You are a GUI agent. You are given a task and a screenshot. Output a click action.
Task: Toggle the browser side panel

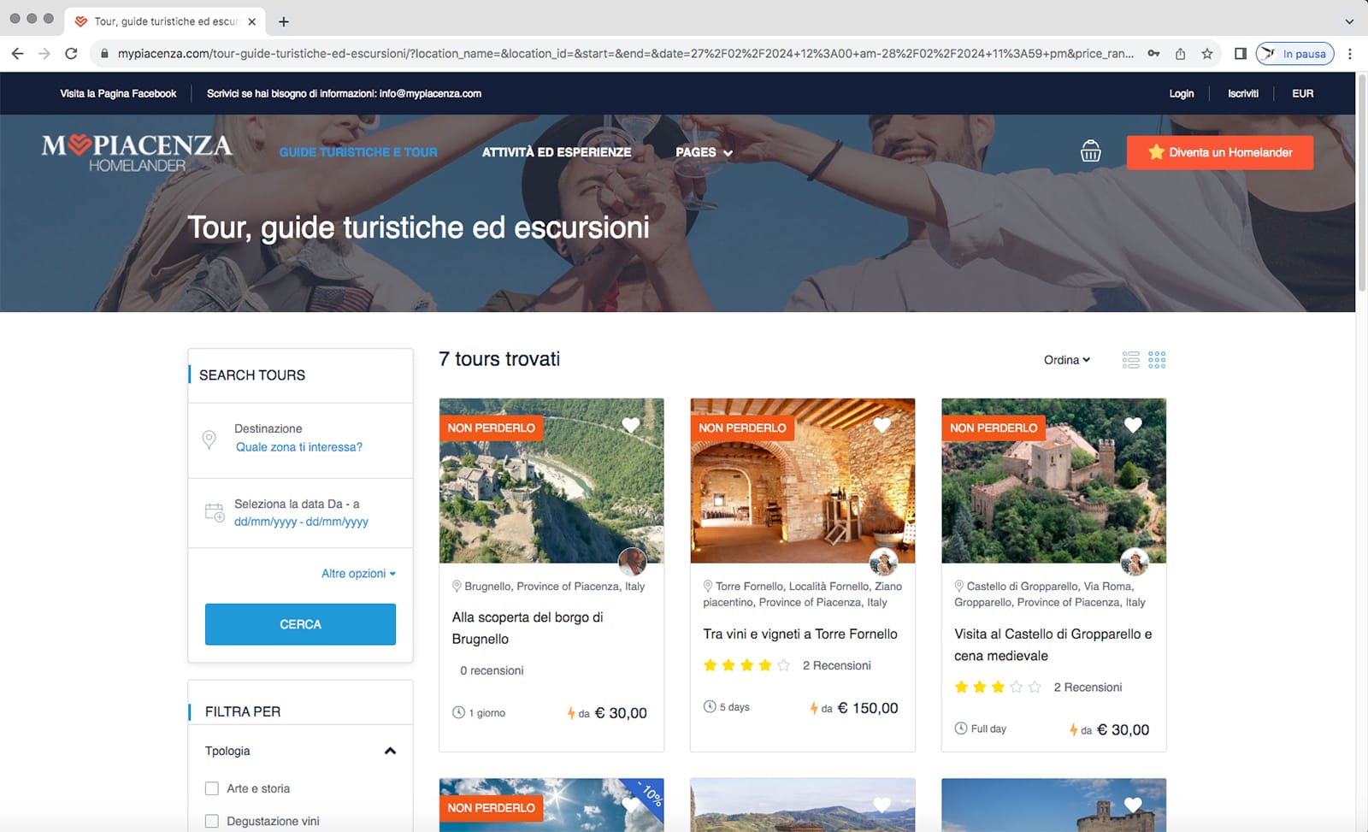(1241, 53)
